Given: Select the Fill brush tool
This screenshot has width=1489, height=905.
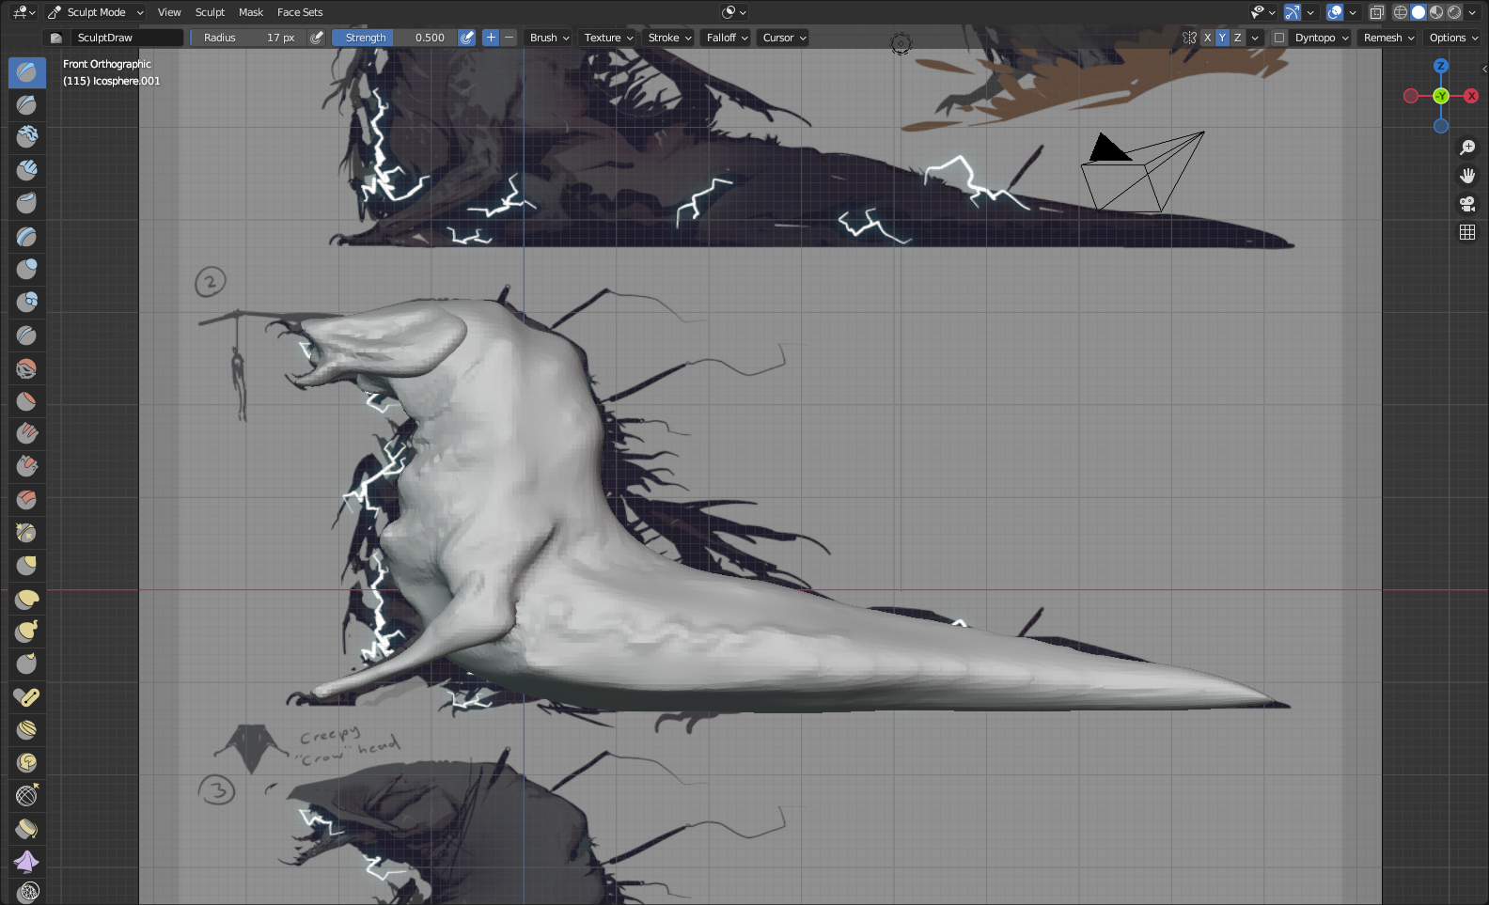Looking at the screenshot, I should [x=27, y=434].
